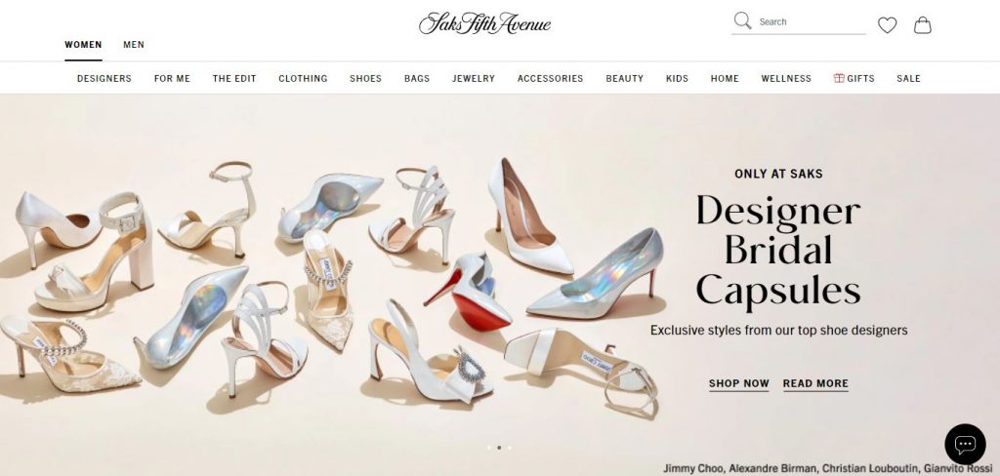This screenshot has height=476, width=1000.
Task: Switch to the Men tab
Action: click(x=134, y=45)
